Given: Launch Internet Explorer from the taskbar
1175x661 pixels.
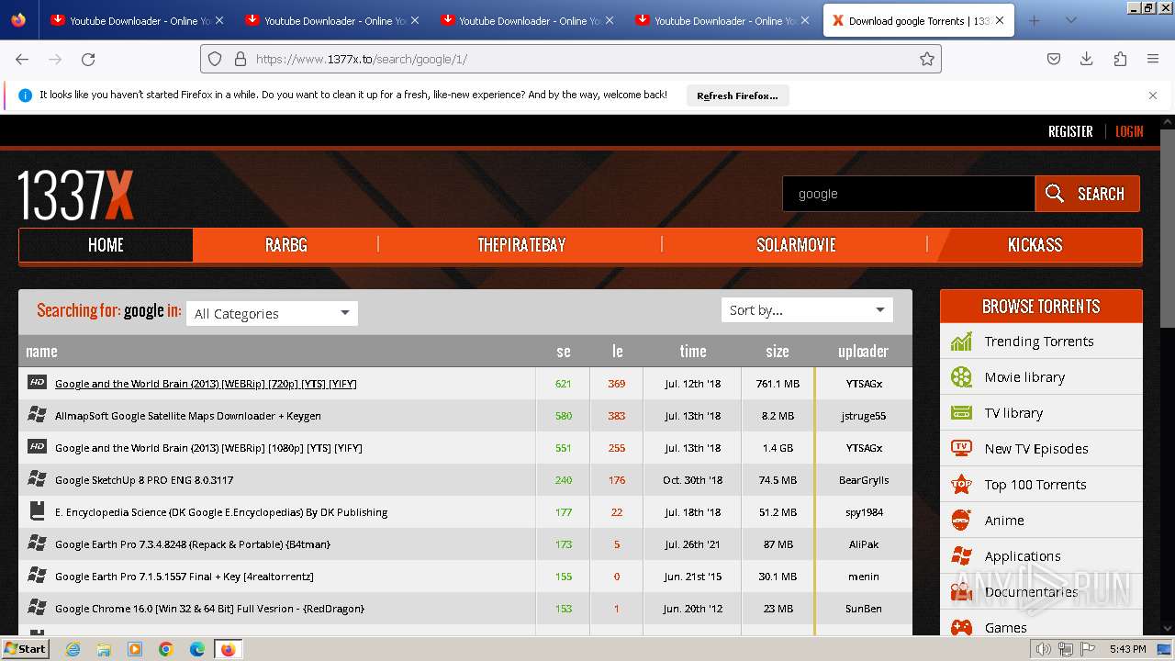Looking at the screenshot, I should pyautogui.click(x=73, y=649).
